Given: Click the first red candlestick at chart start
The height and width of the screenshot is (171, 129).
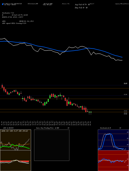Looking at the screenshot, I should coord(2,86).
